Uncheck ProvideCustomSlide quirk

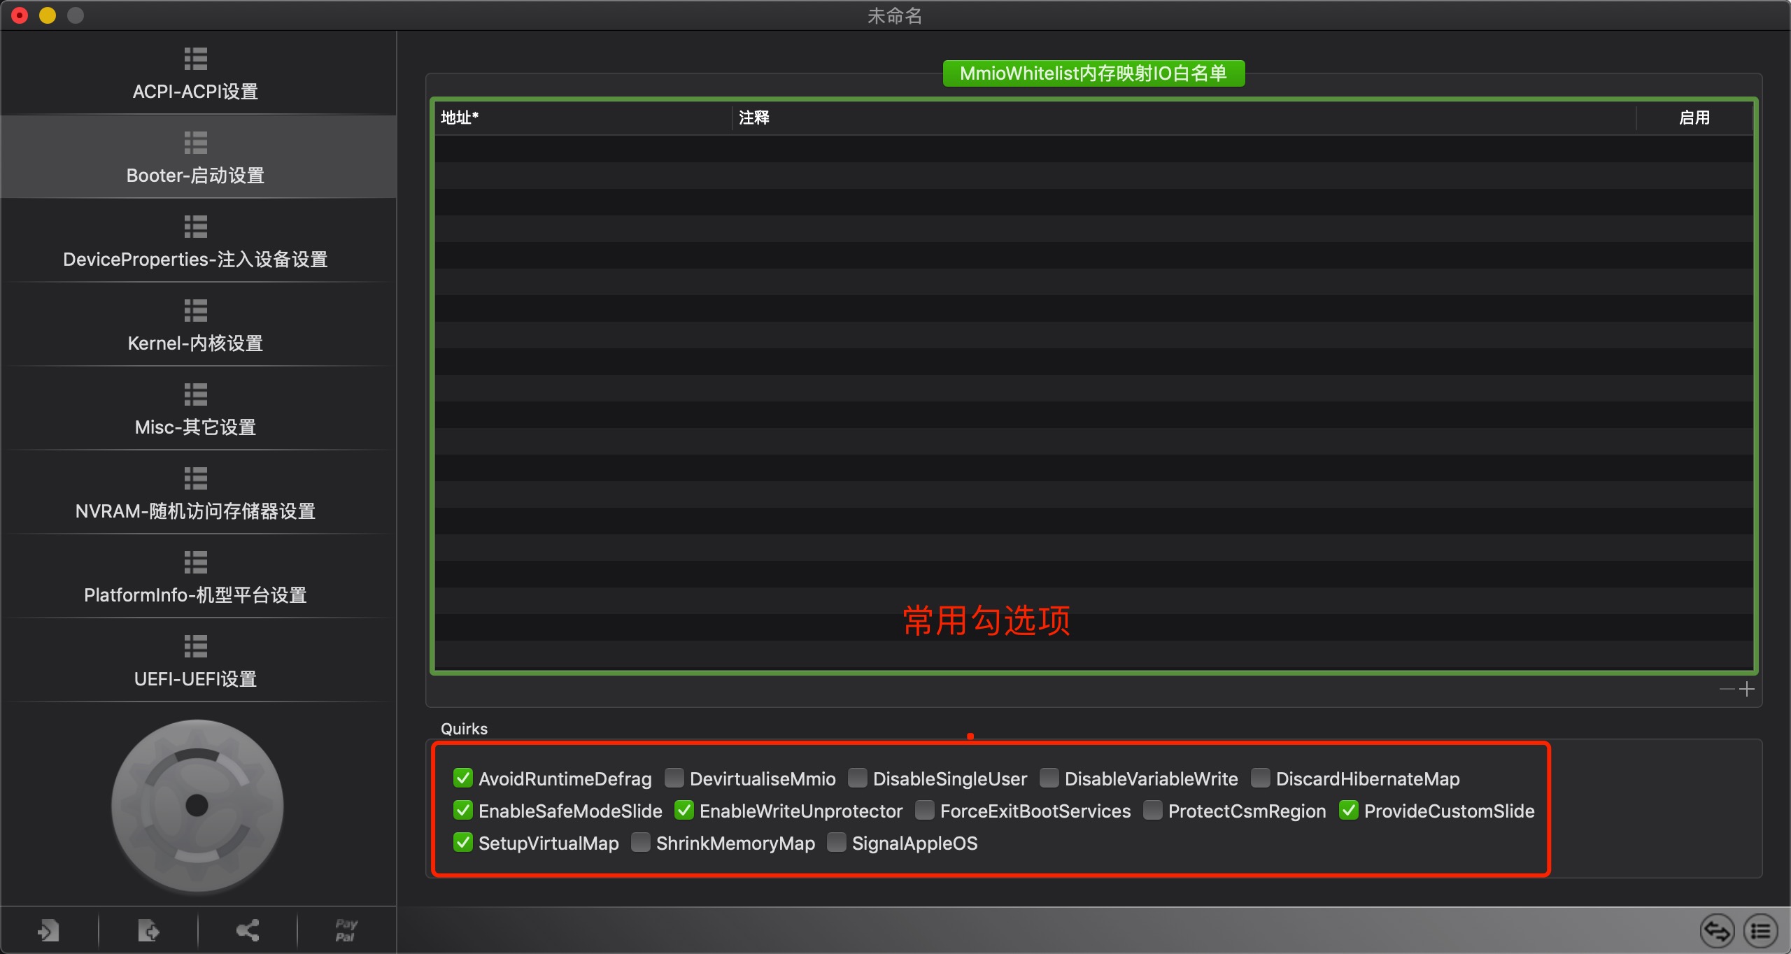coord(1349,810)
